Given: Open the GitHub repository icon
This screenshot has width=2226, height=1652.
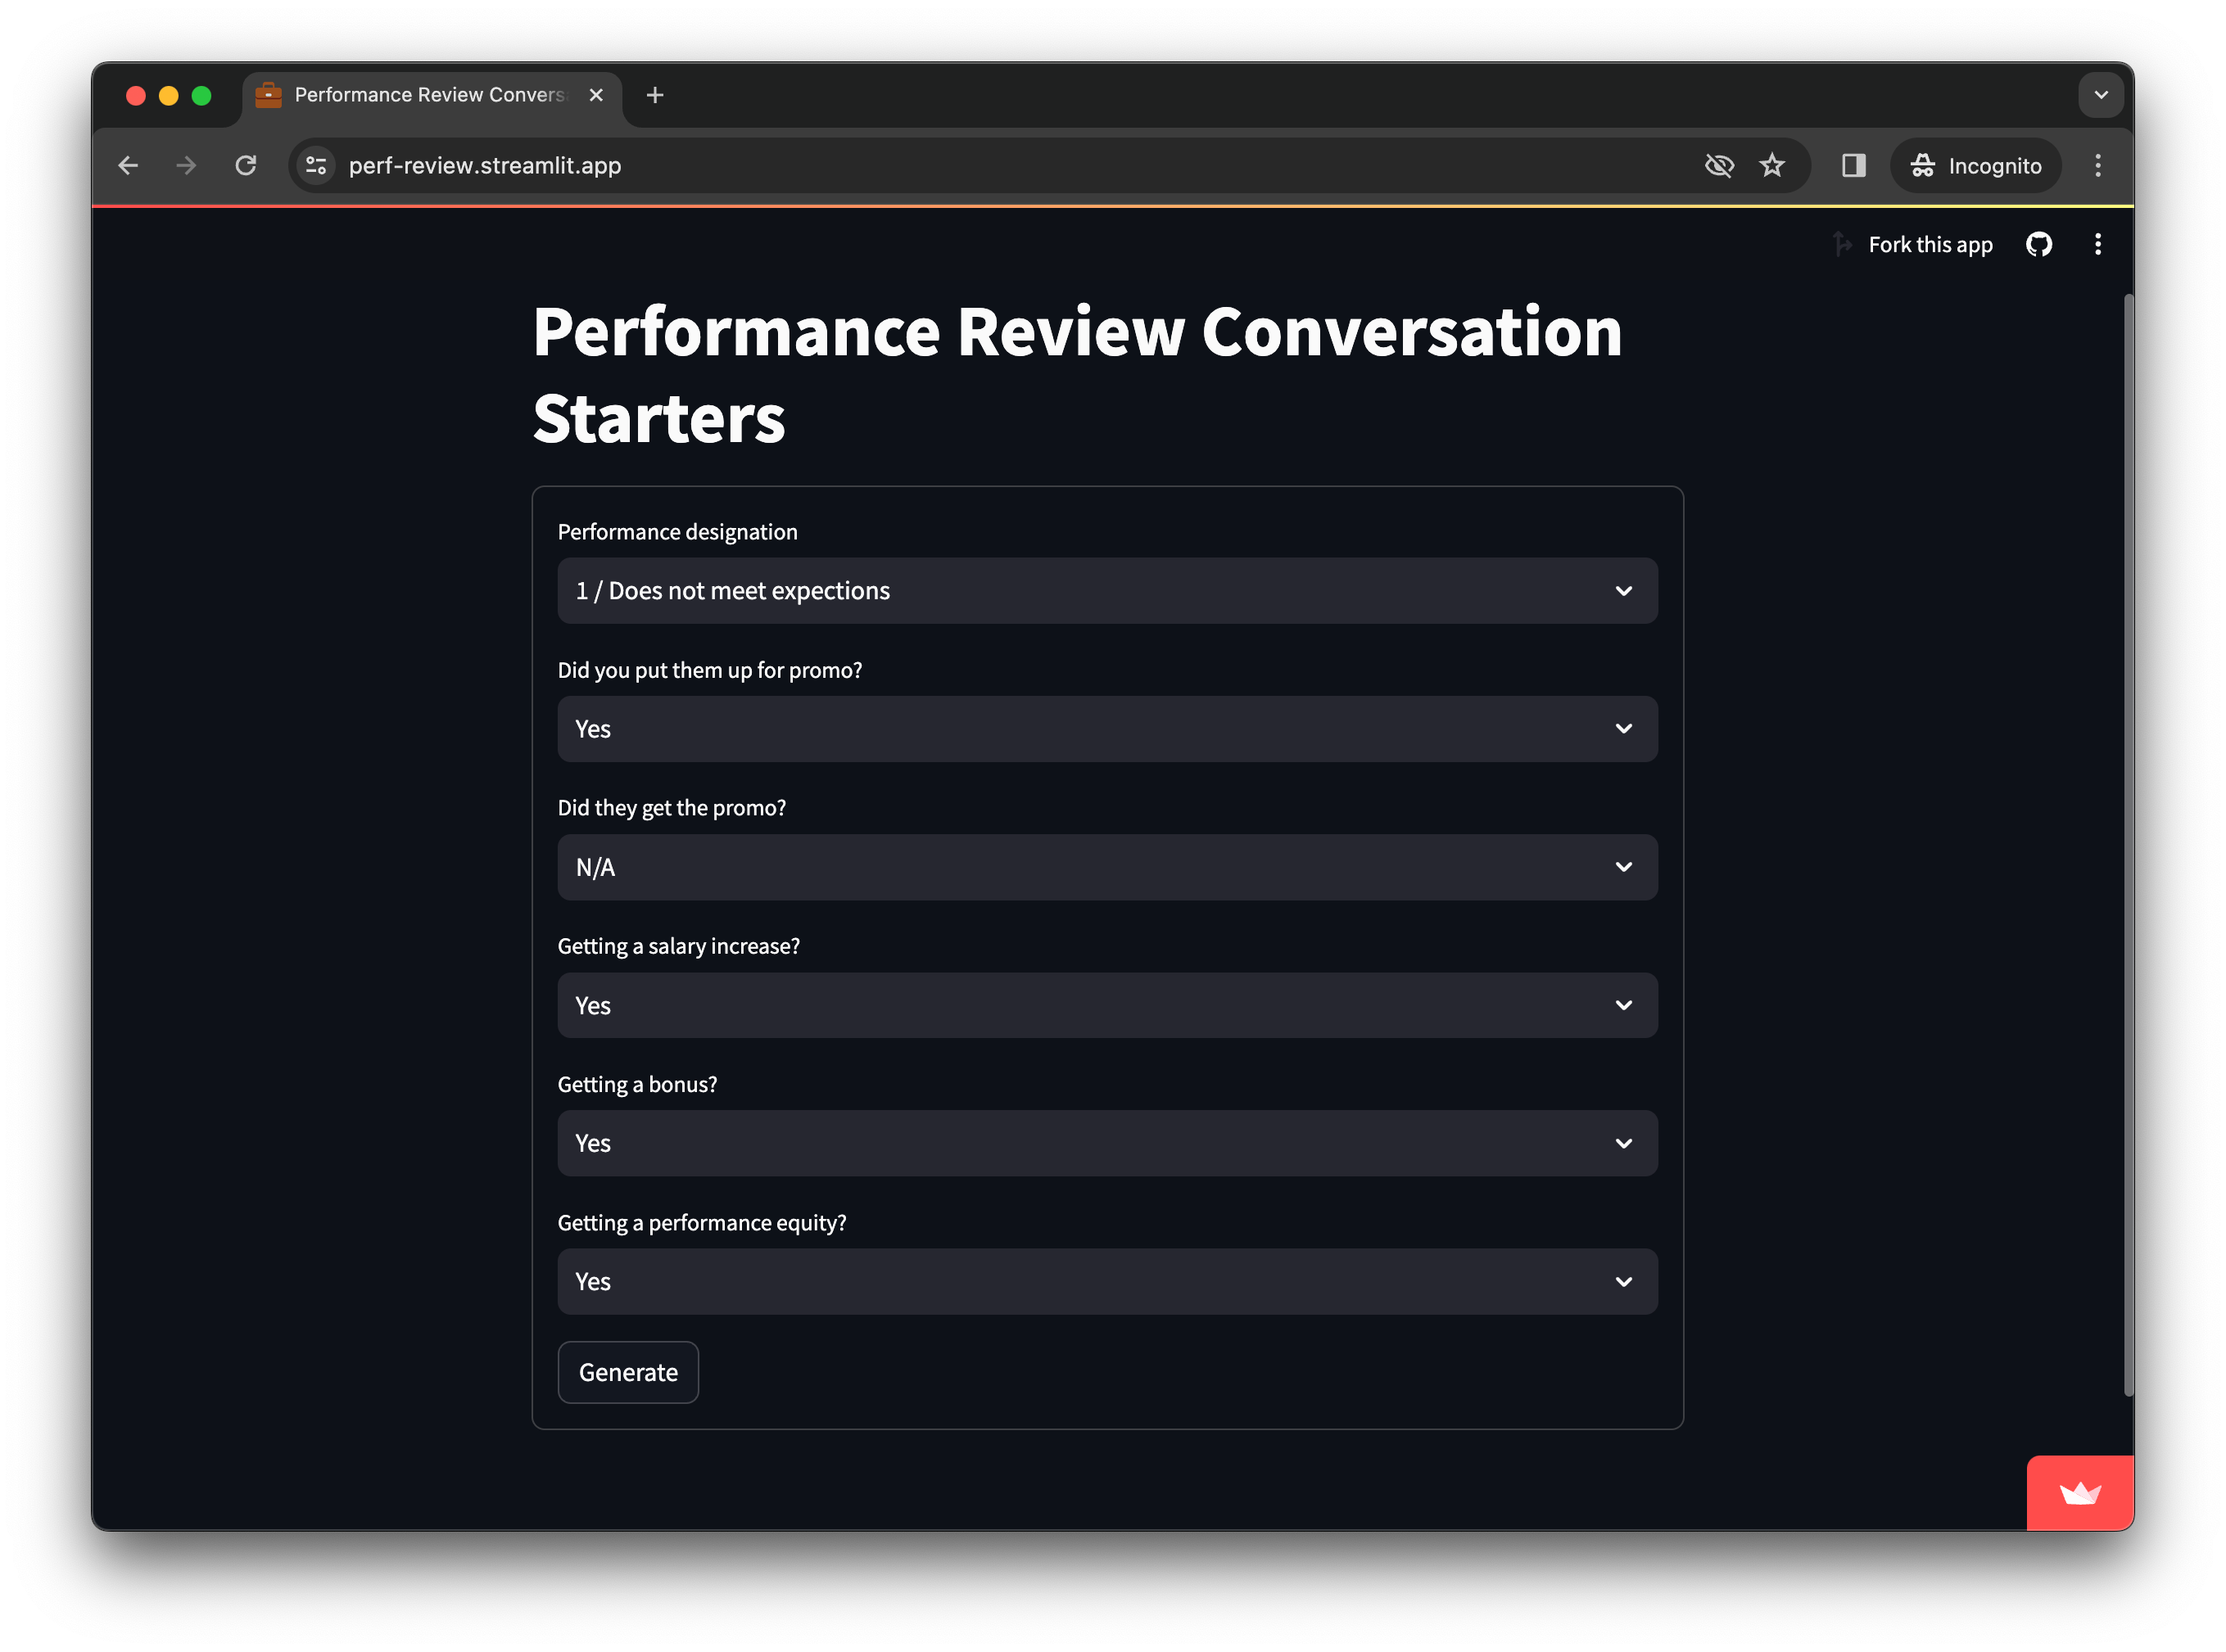Looking at the screenshot, I should (x=2039, y=244).
